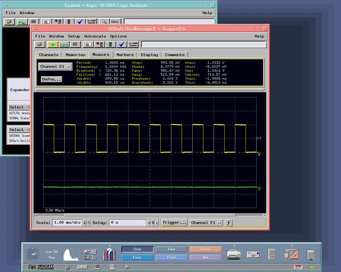The width and height of the screenshot is (341, 272).
Task: Open workspace connection icon in Scope toolbar
Action: click(x=100, y=45)
